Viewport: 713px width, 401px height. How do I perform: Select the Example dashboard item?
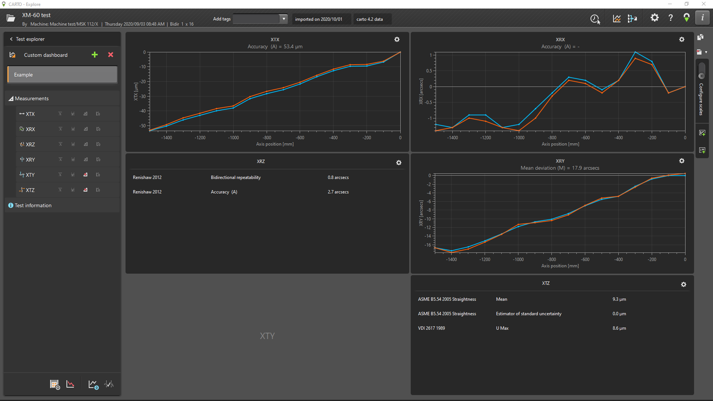pyautogui.click(x=62, y=75)
